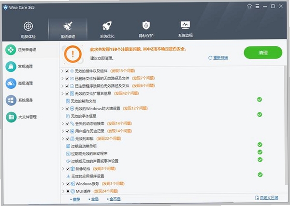This screenshot has width=290, height=206.
Task: Expand the 无效的文件扩展名信息 row
Action: (62, 94)
